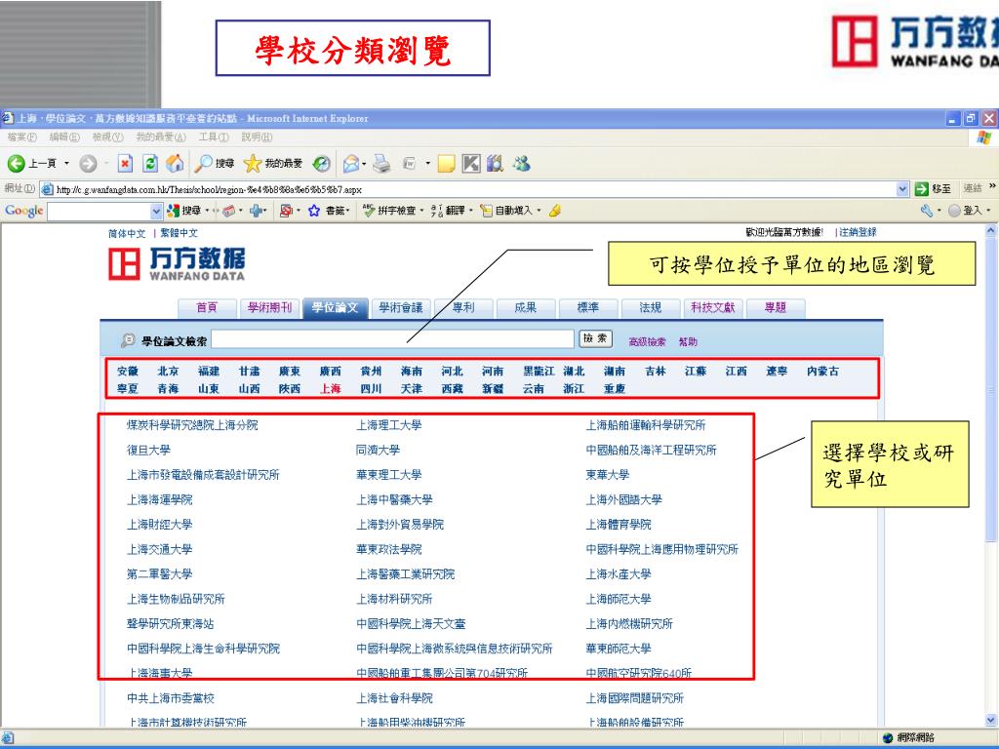Click the Edit with Word document icon

tap(410, 164)
